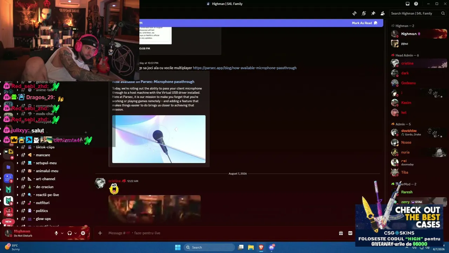
Task: Open ppsc member in member list
Action: click(419, 44)
